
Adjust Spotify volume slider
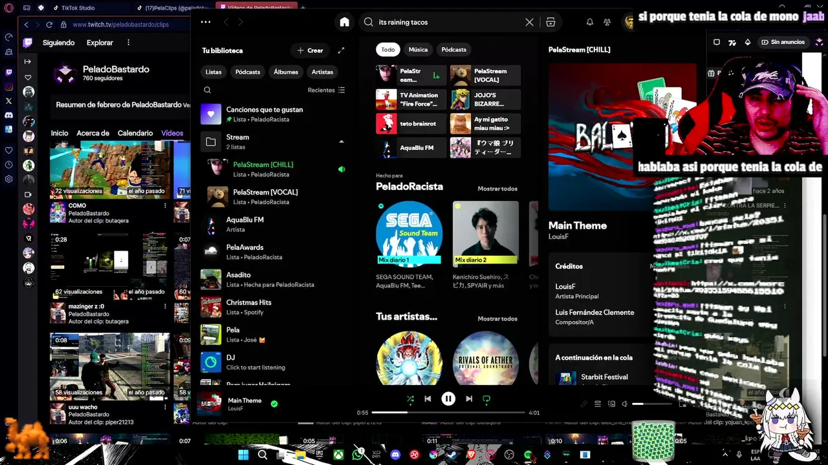(x=652, y=404)
